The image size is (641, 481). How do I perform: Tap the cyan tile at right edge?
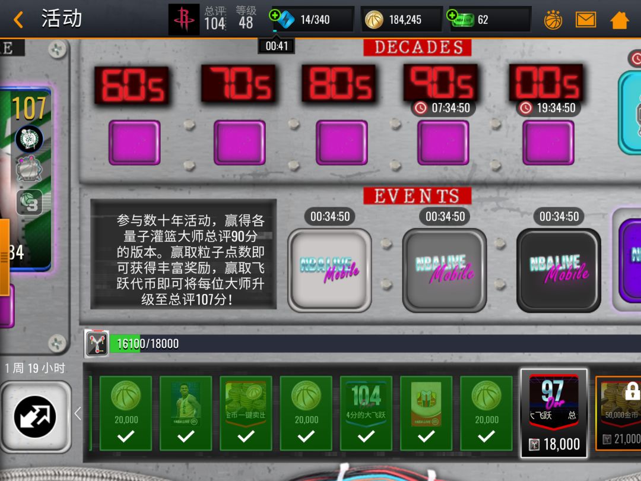(630, 112)
